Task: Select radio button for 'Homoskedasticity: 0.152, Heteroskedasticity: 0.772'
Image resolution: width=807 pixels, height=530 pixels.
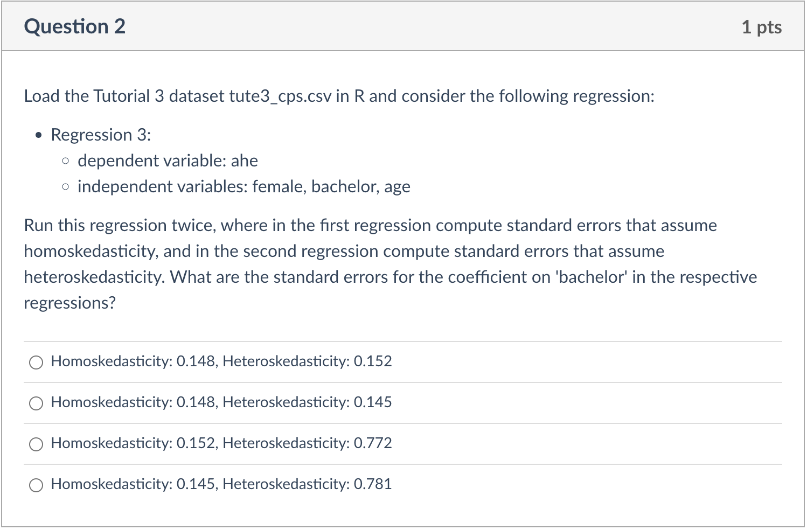Action: (36, 444)
